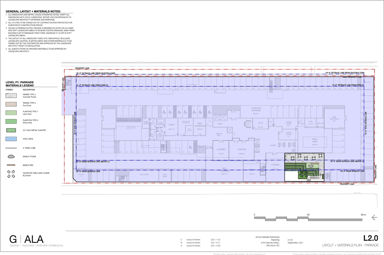Click the "POOL AREA" room label on the floor plan
Image resolution: width=384 pixels, height=255 pixels.
click(x=315, y=141)
